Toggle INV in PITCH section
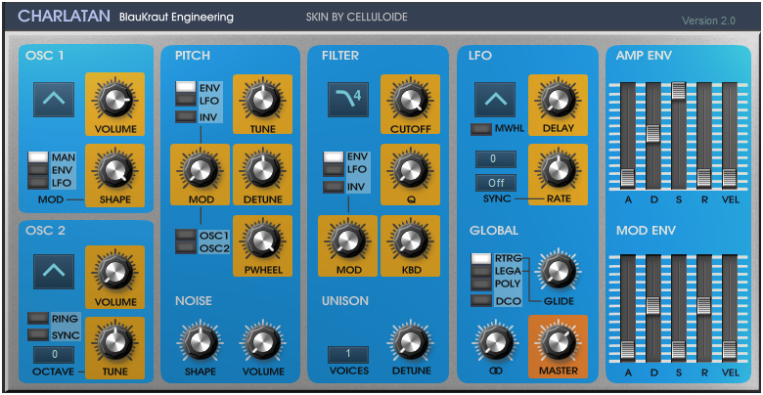This screenshot has width=763, height=395. click(x=186, y=116)
